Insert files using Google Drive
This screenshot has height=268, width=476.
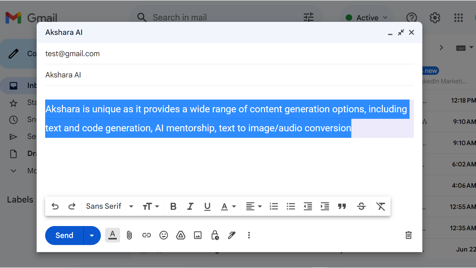[x=181, y=235]
